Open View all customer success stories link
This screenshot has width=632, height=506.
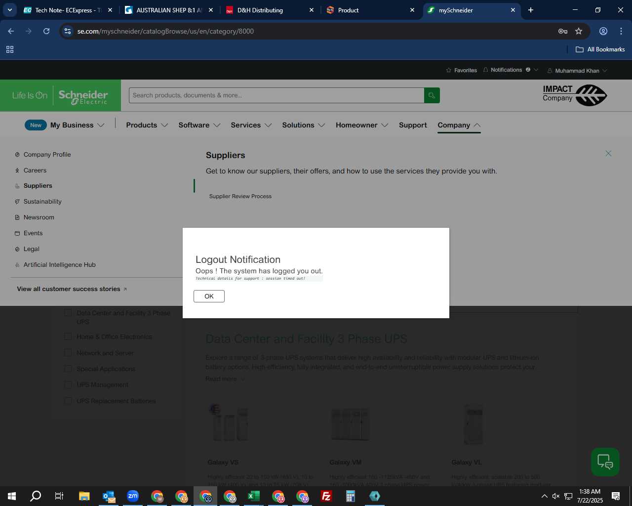72,289
